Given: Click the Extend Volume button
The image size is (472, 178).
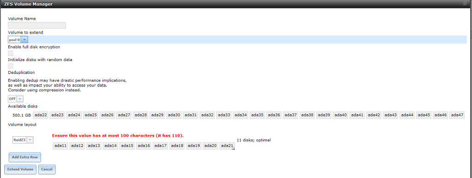Looking at the screenshot, I should point(20,169).
